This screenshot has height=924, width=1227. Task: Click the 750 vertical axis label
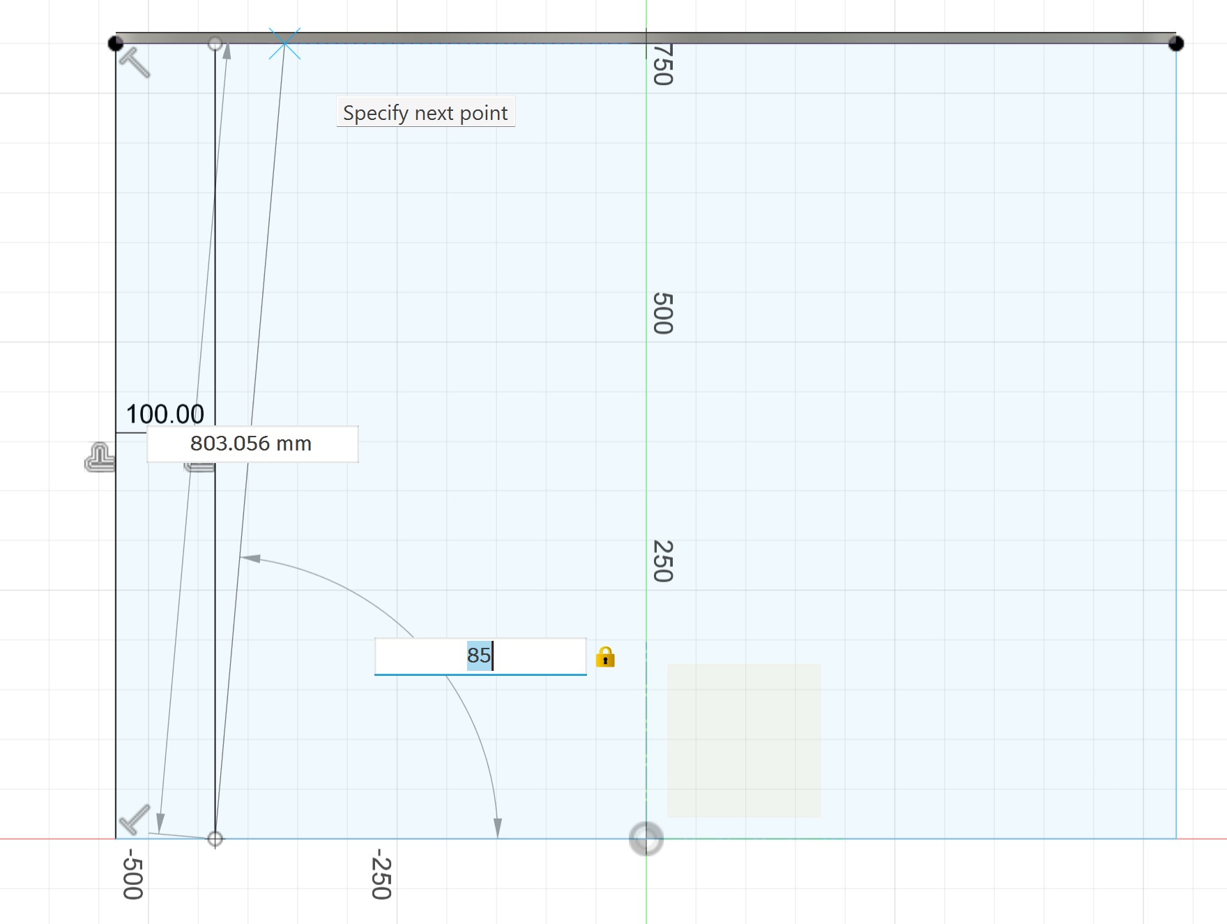[662, 64]
